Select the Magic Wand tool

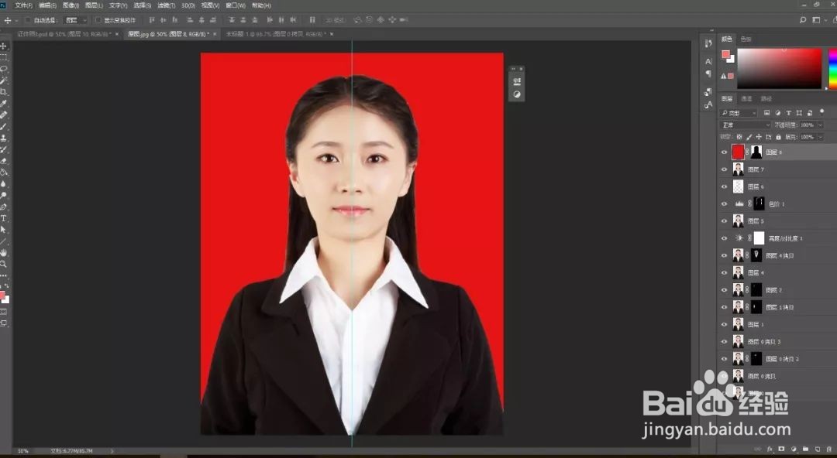pyautogui.click(x=4, y=80)
